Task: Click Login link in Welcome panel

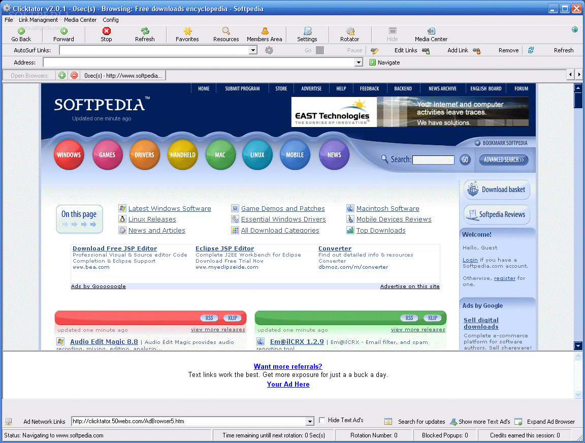Action: tap(470, 260)
